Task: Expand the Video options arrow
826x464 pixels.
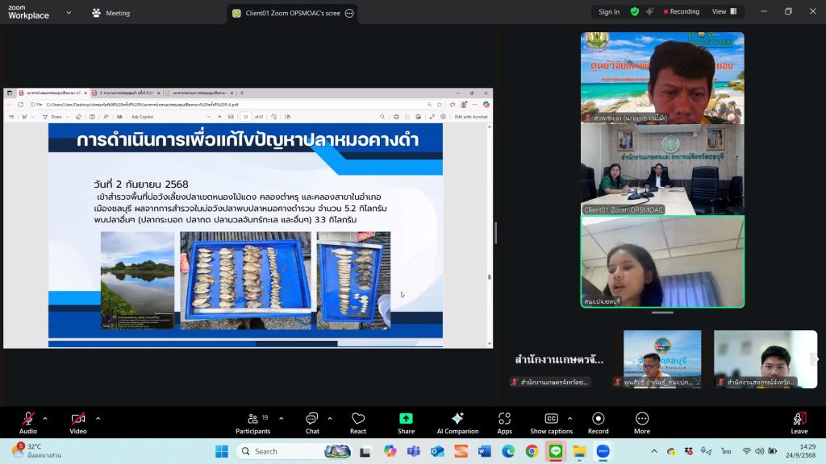Action: tap(98, 418)
